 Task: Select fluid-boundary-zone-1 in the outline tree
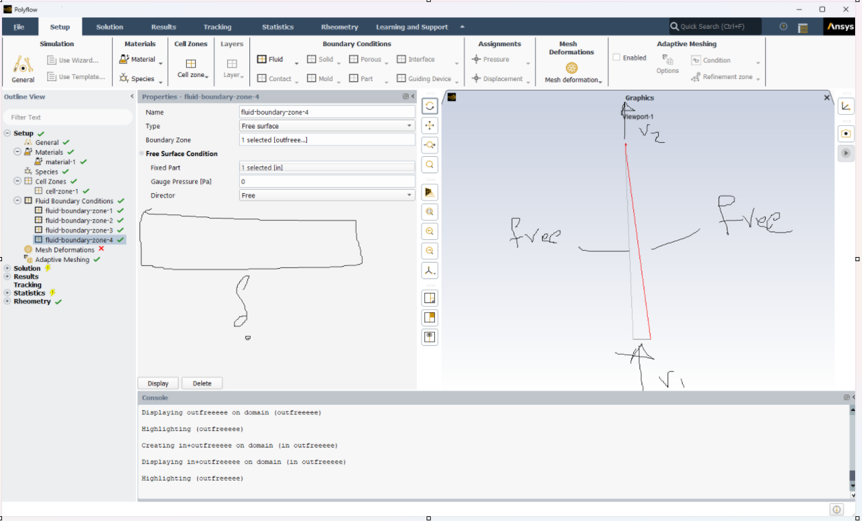click(x=79, y=211)
